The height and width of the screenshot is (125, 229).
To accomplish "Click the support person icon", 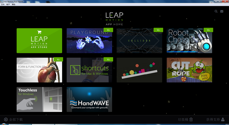I will [x=223, y=119].
